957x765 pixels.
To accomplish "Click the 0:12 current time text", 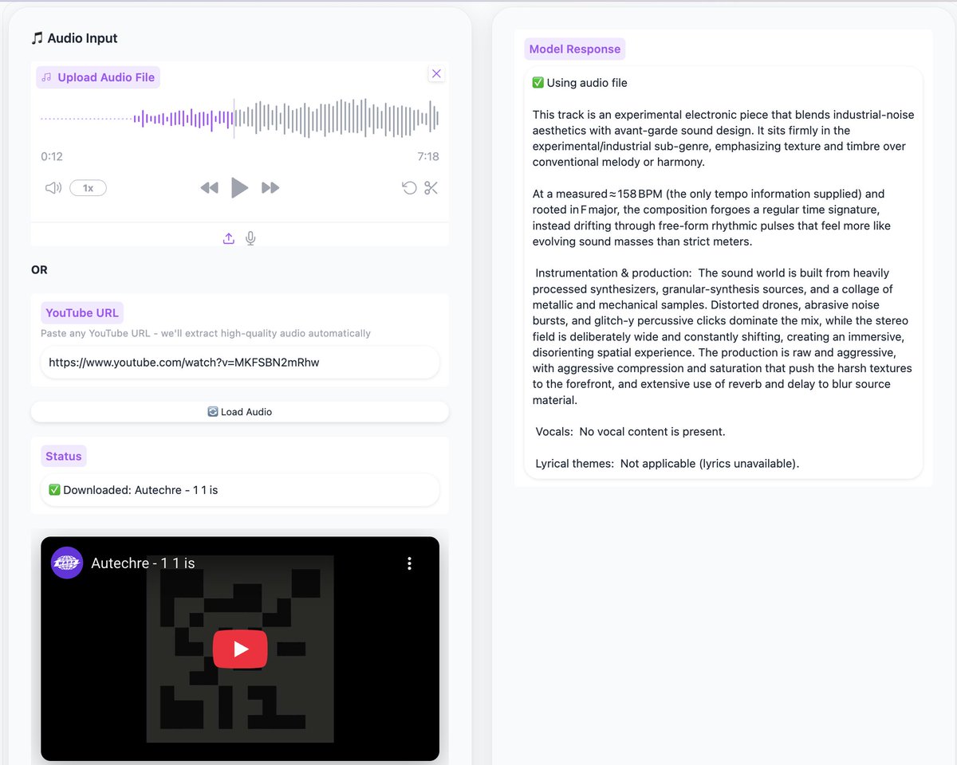I will (x=52, y=156).
